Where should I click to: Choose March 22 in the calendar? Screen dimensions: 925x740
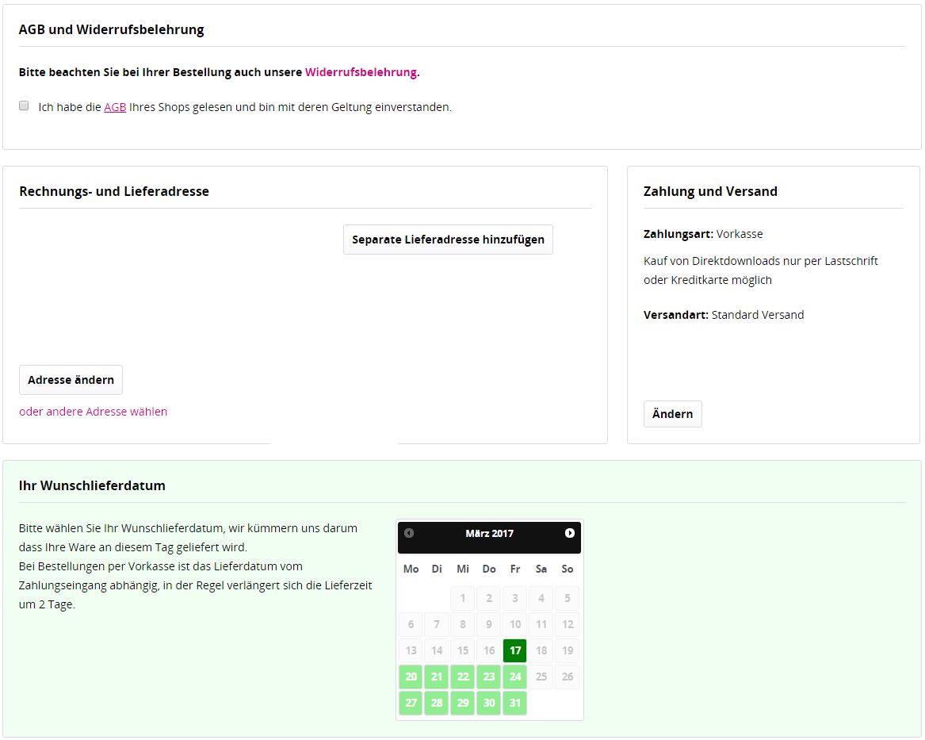463,677
